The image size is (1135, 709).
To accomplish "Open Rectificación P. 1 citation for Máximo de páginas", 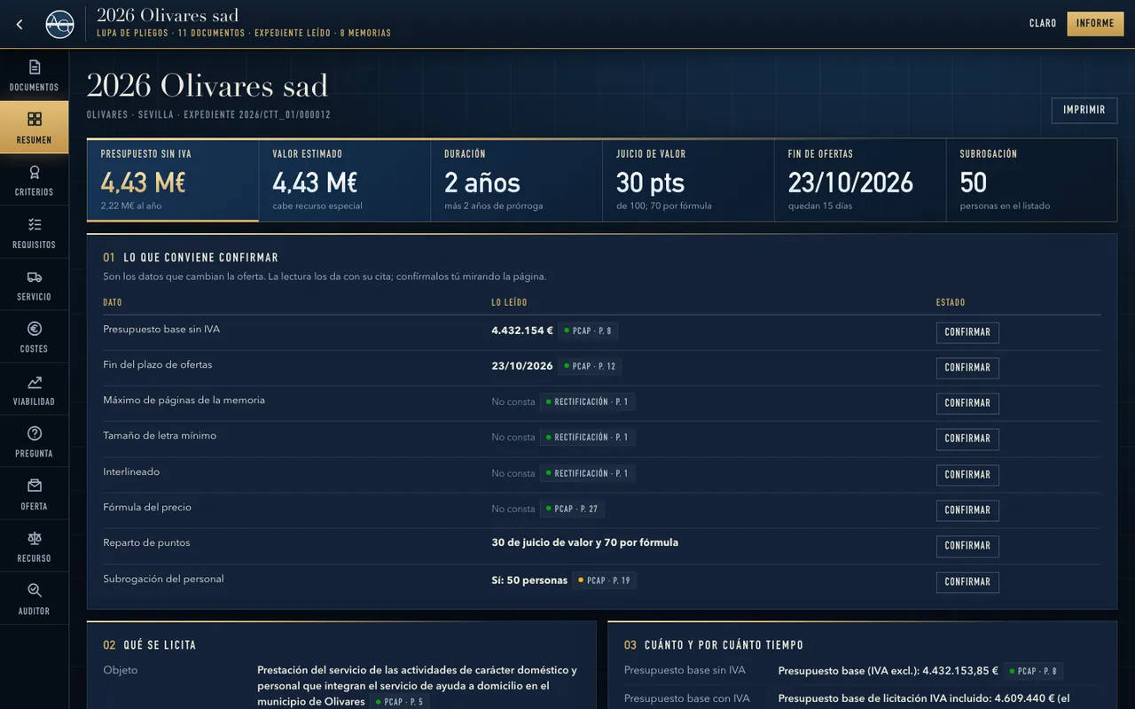I will 588,402.
